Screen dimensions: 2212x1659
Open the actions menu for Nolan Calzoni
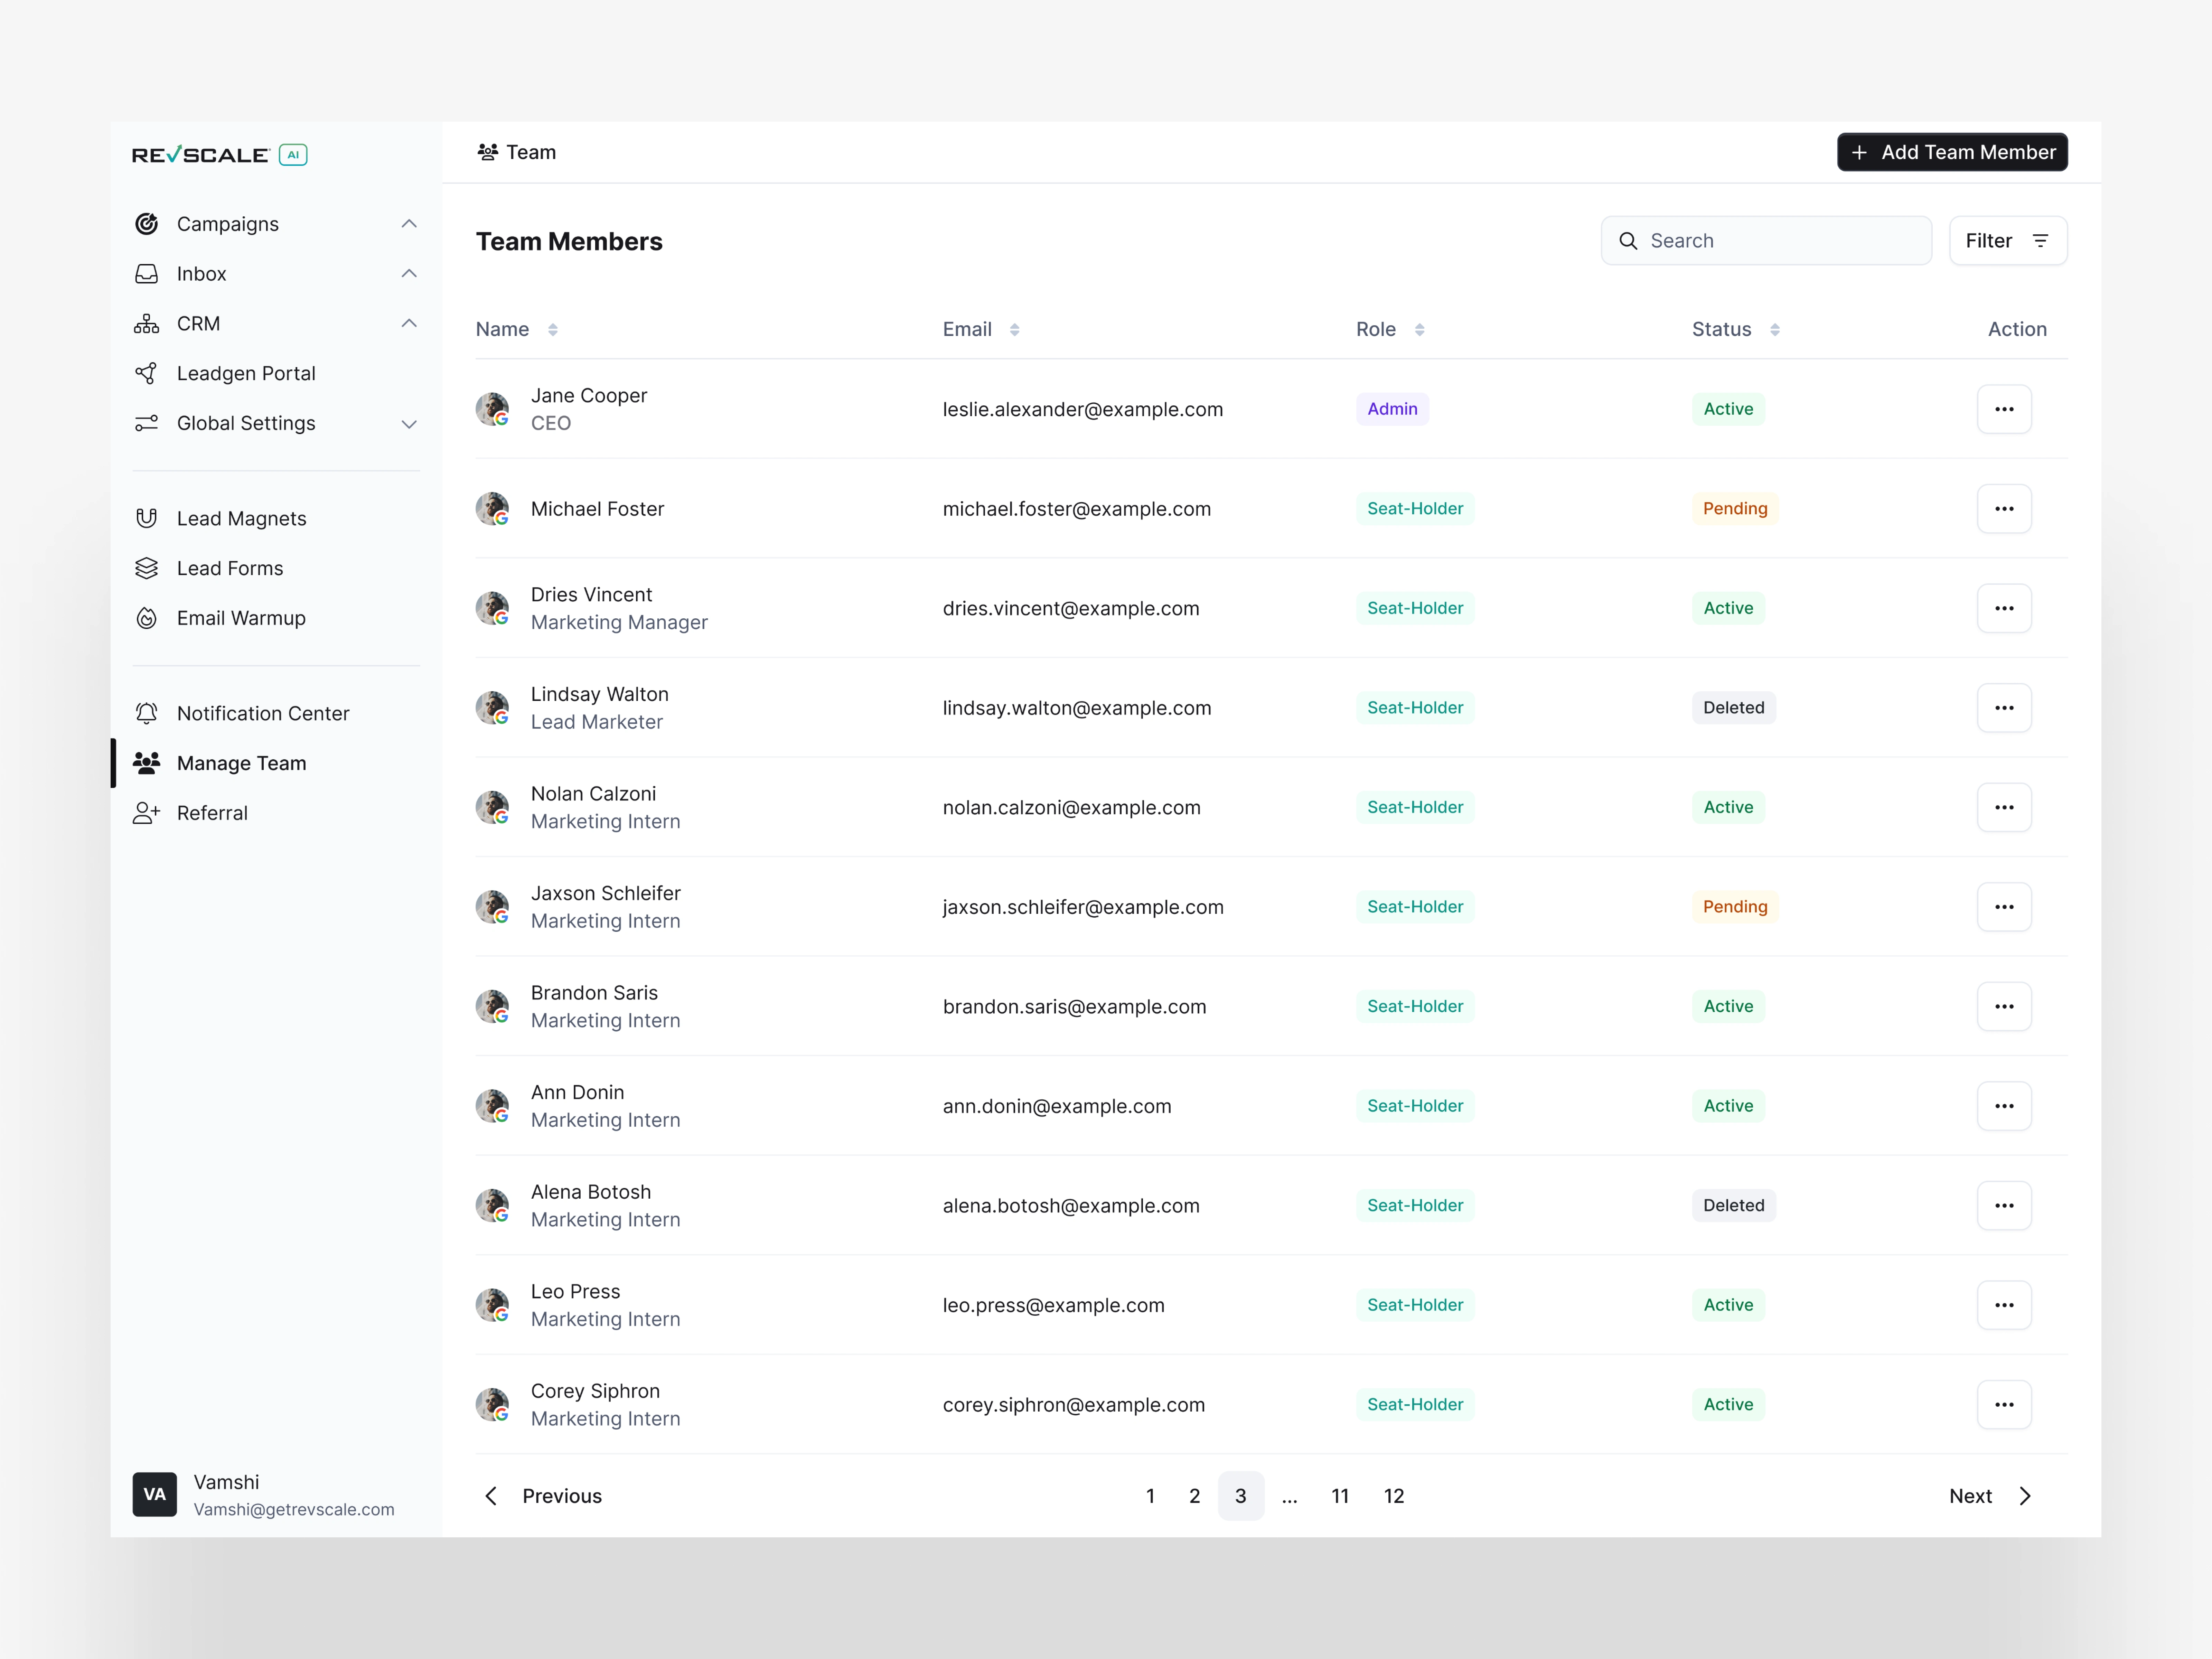pyautogui.click(x=2004, y=807)
